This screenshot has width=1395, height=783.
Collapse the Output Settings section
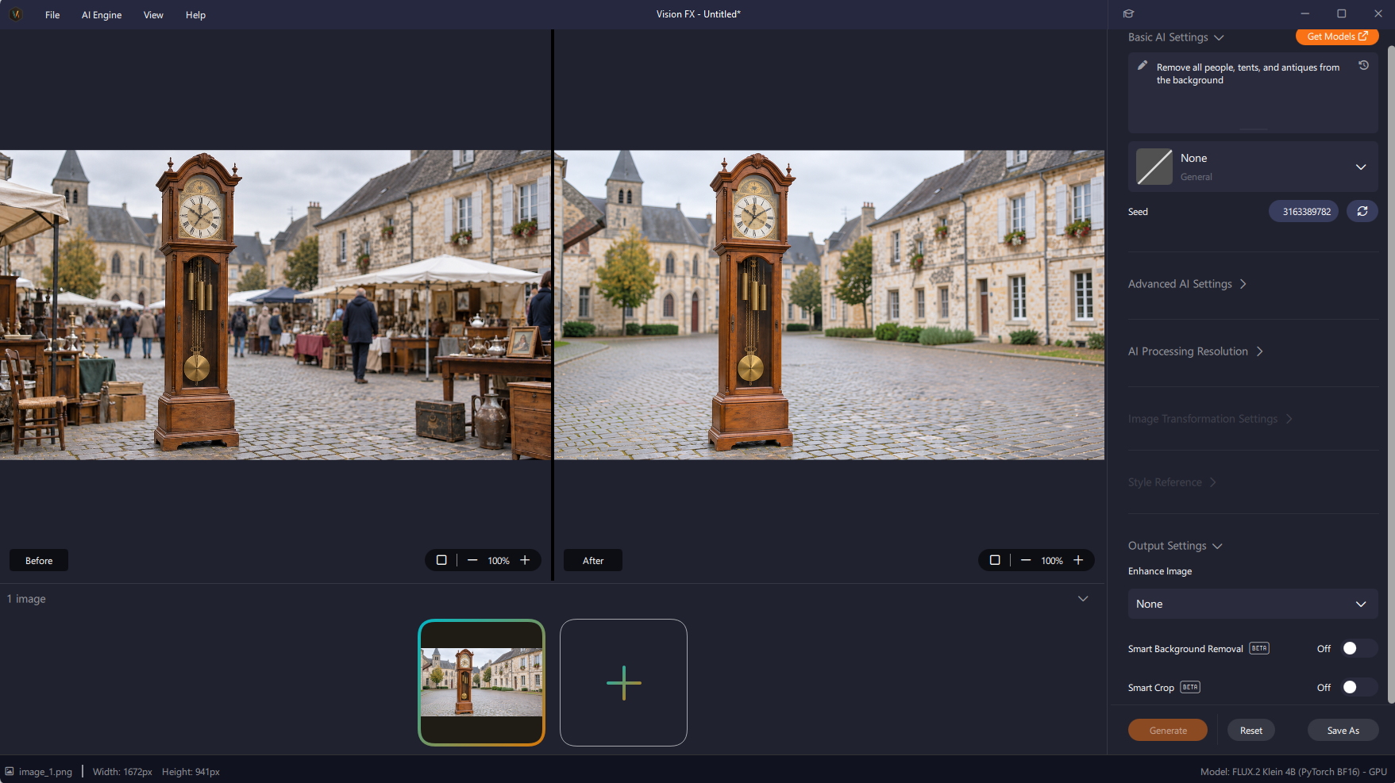point(1175,546)
